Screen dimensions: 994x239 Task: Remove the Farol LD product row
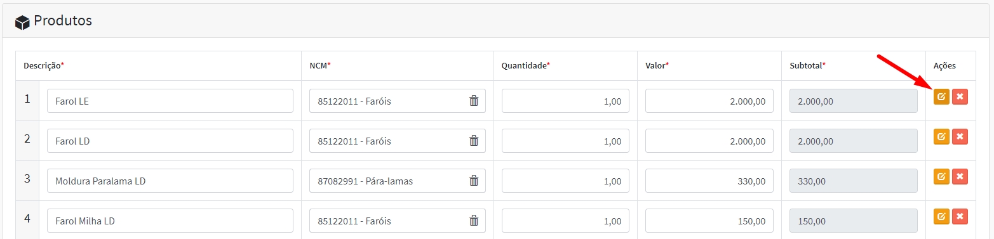point(960,136)
